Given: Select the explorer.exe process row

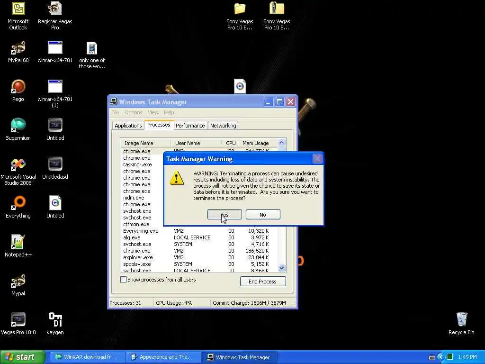Looking at the screenshot, I should pos(199,257).
